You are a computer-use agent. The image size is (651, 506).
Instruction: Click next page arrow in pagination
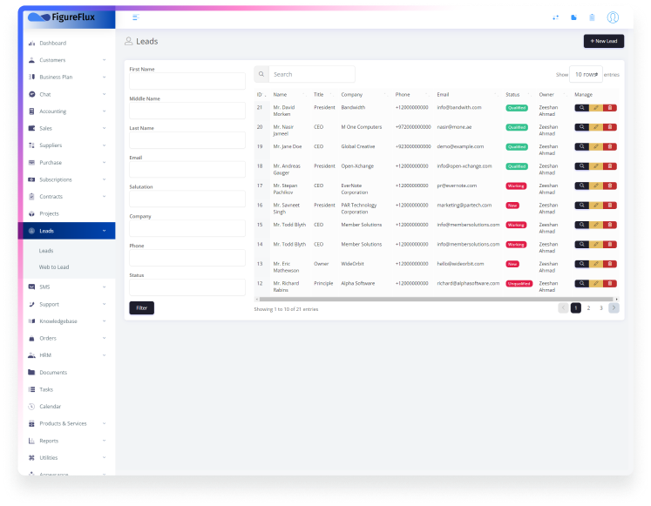614,307
